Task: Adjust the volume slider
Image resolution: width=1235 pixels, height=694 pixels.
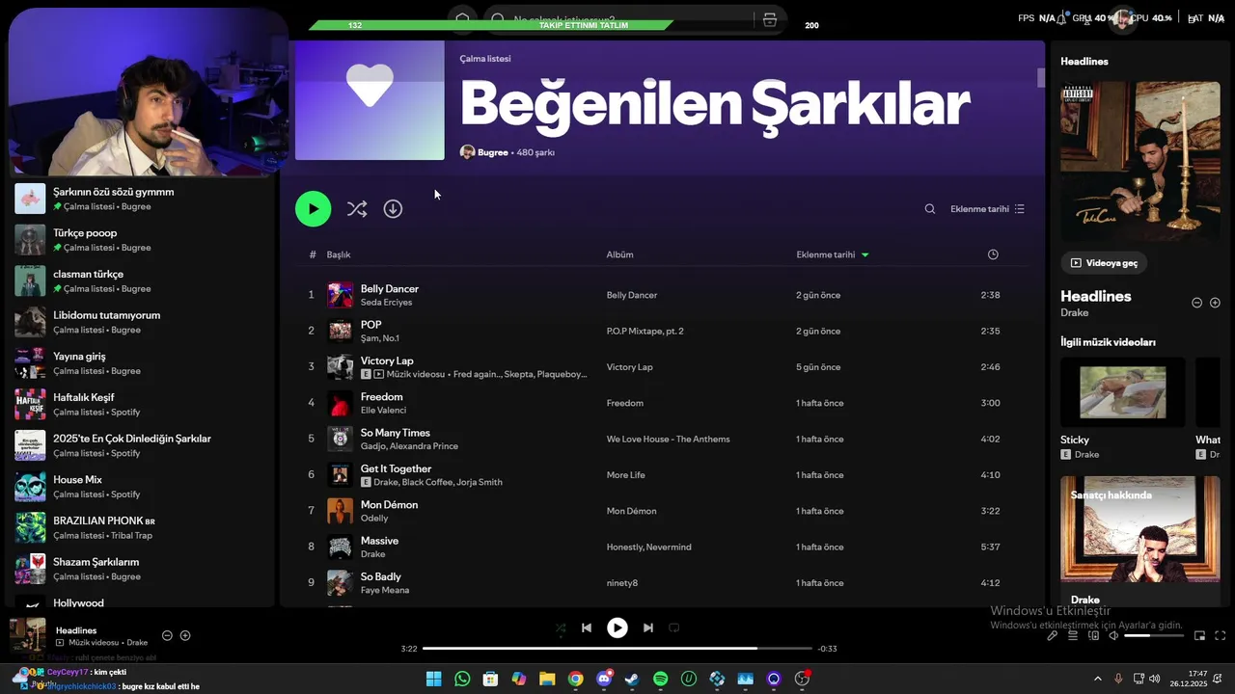Action: pyautogui.click(x=1154, y=635)
